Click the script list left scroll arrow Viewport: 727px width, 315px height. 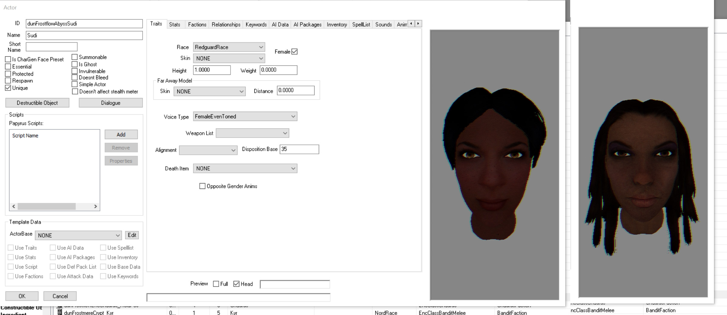coord(14,206)
